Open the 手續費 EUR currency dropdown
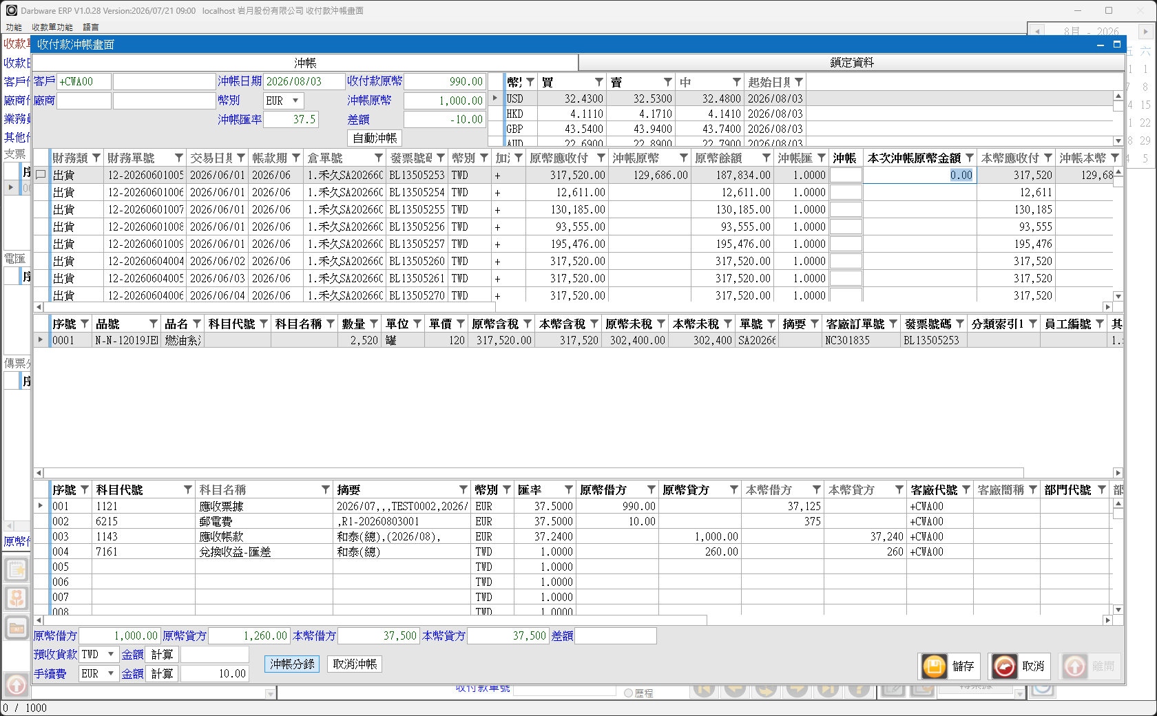The height and width of the screenshot is (716, 1157). (x=111, y=673)
